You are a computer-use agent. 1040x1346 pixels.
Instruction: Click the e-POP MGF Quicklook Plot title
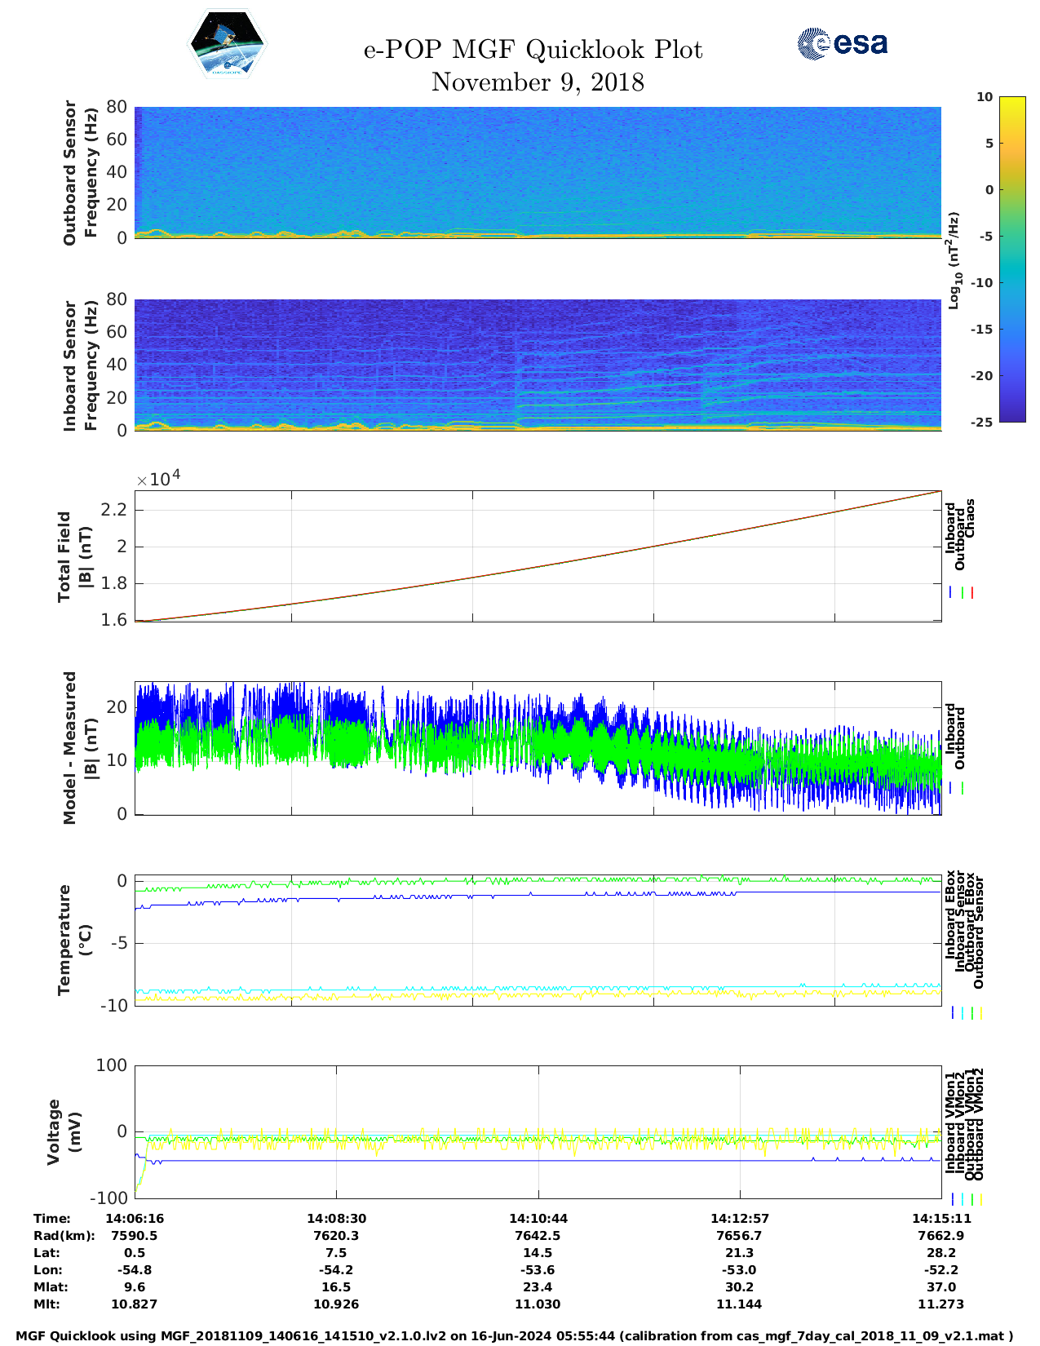[533, 50]
